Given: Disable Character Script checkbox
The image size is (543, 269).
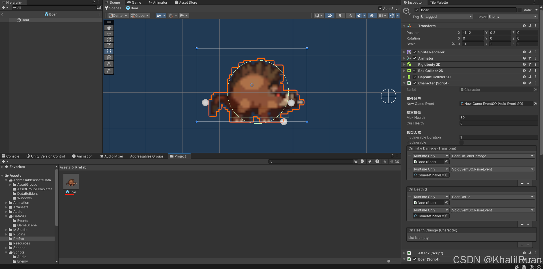Looking at the screenshot, I should (x=415, y=83).
